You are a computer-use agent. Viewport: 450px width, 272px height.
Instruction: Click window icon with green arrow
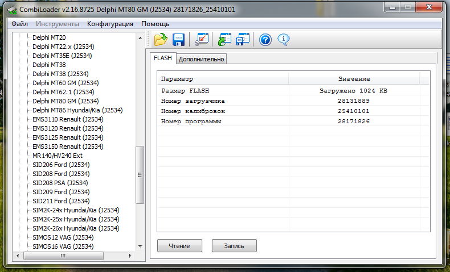tap(224, 40)
